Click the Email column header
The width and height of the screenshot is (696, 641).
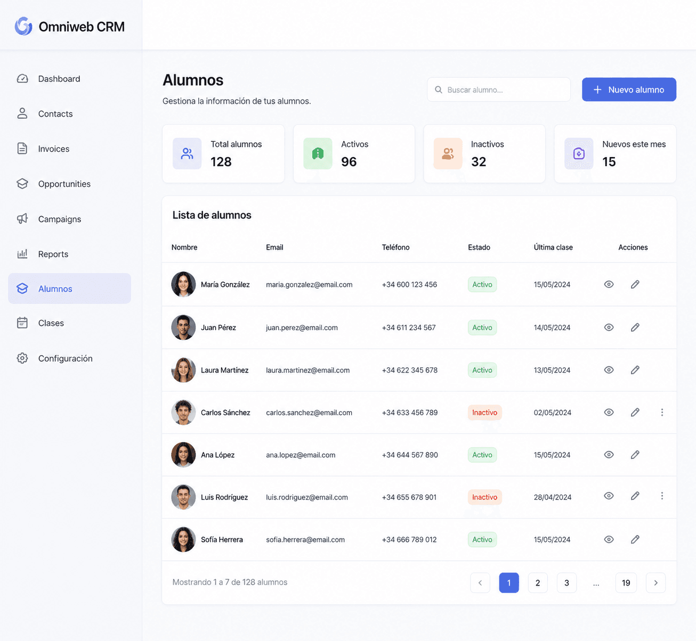274,248
